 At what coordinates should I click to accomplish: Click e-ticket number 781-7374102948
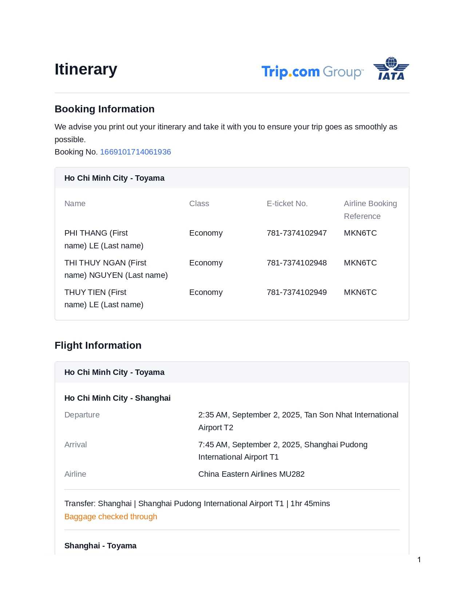(297, 263)
